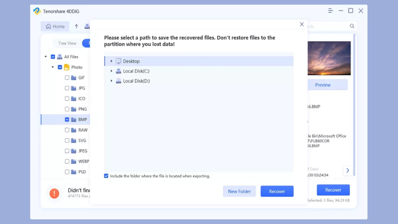Click the New Folder button
Image resolution: width=398 pixels, height=224 pixels.
[239, 191]
